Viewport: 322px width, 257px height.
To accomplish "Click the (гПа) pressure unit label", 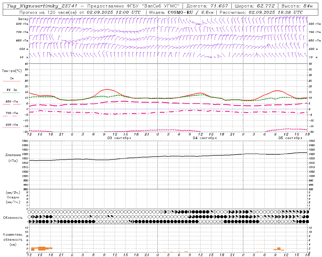I will 13,161.
